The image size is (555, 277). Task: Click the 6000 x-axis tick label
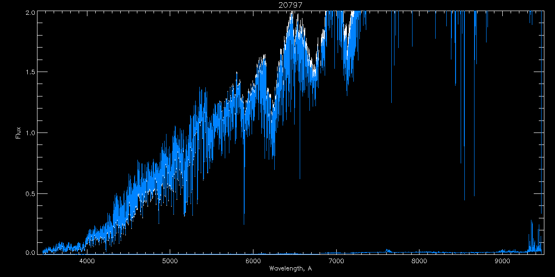[253, 261]
